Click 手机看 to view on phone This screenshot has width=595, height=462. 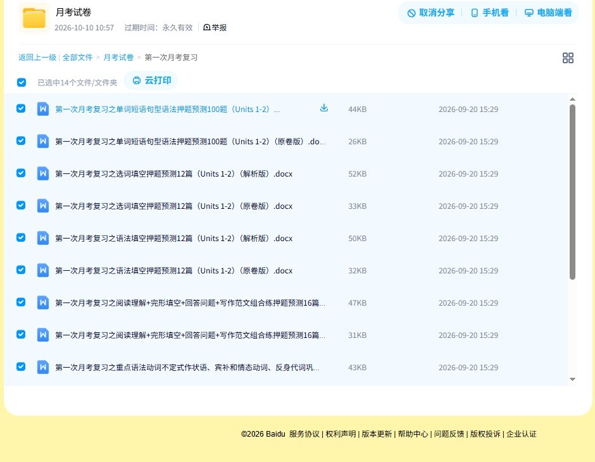point(489,13)
